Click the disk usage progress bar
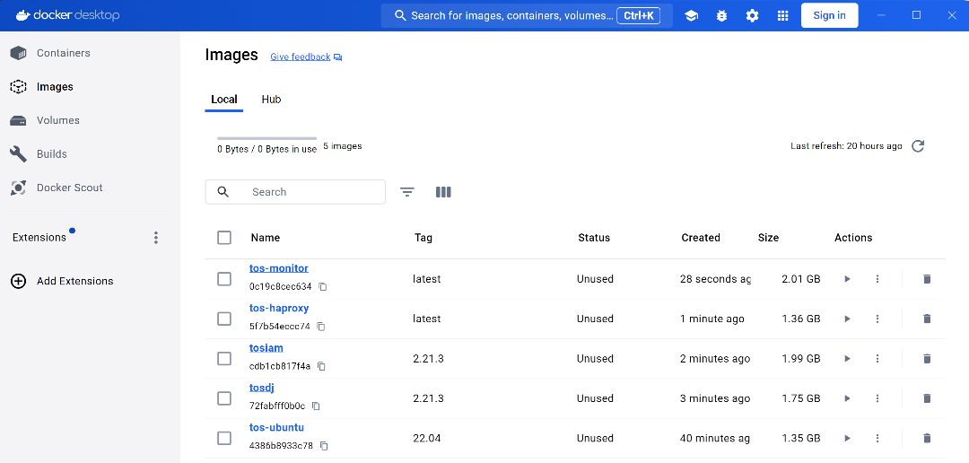This screenshot has height=463, width=969. [x=266, y=138]
